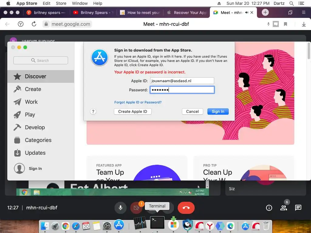Hang up the Meet call
The width and height of the screenshot is (311, 233).
(x=186, y=208)
